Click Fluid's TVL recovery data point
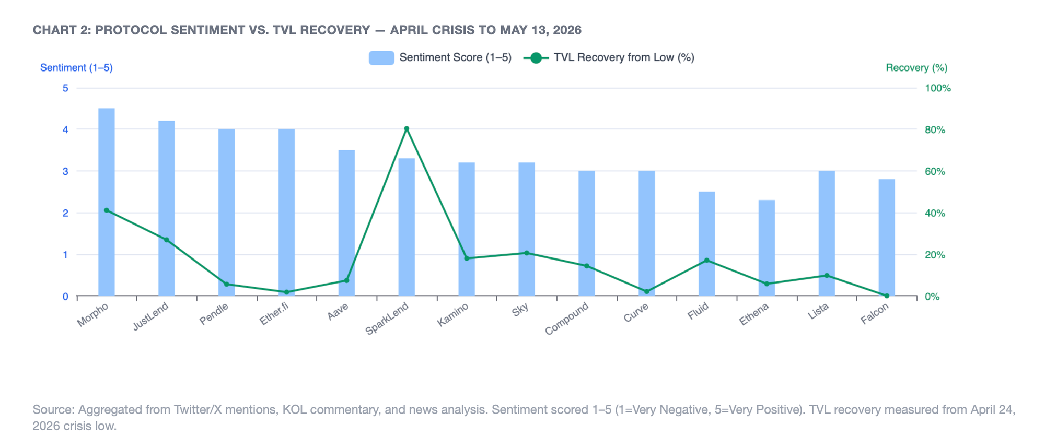 tap(707, 261)
